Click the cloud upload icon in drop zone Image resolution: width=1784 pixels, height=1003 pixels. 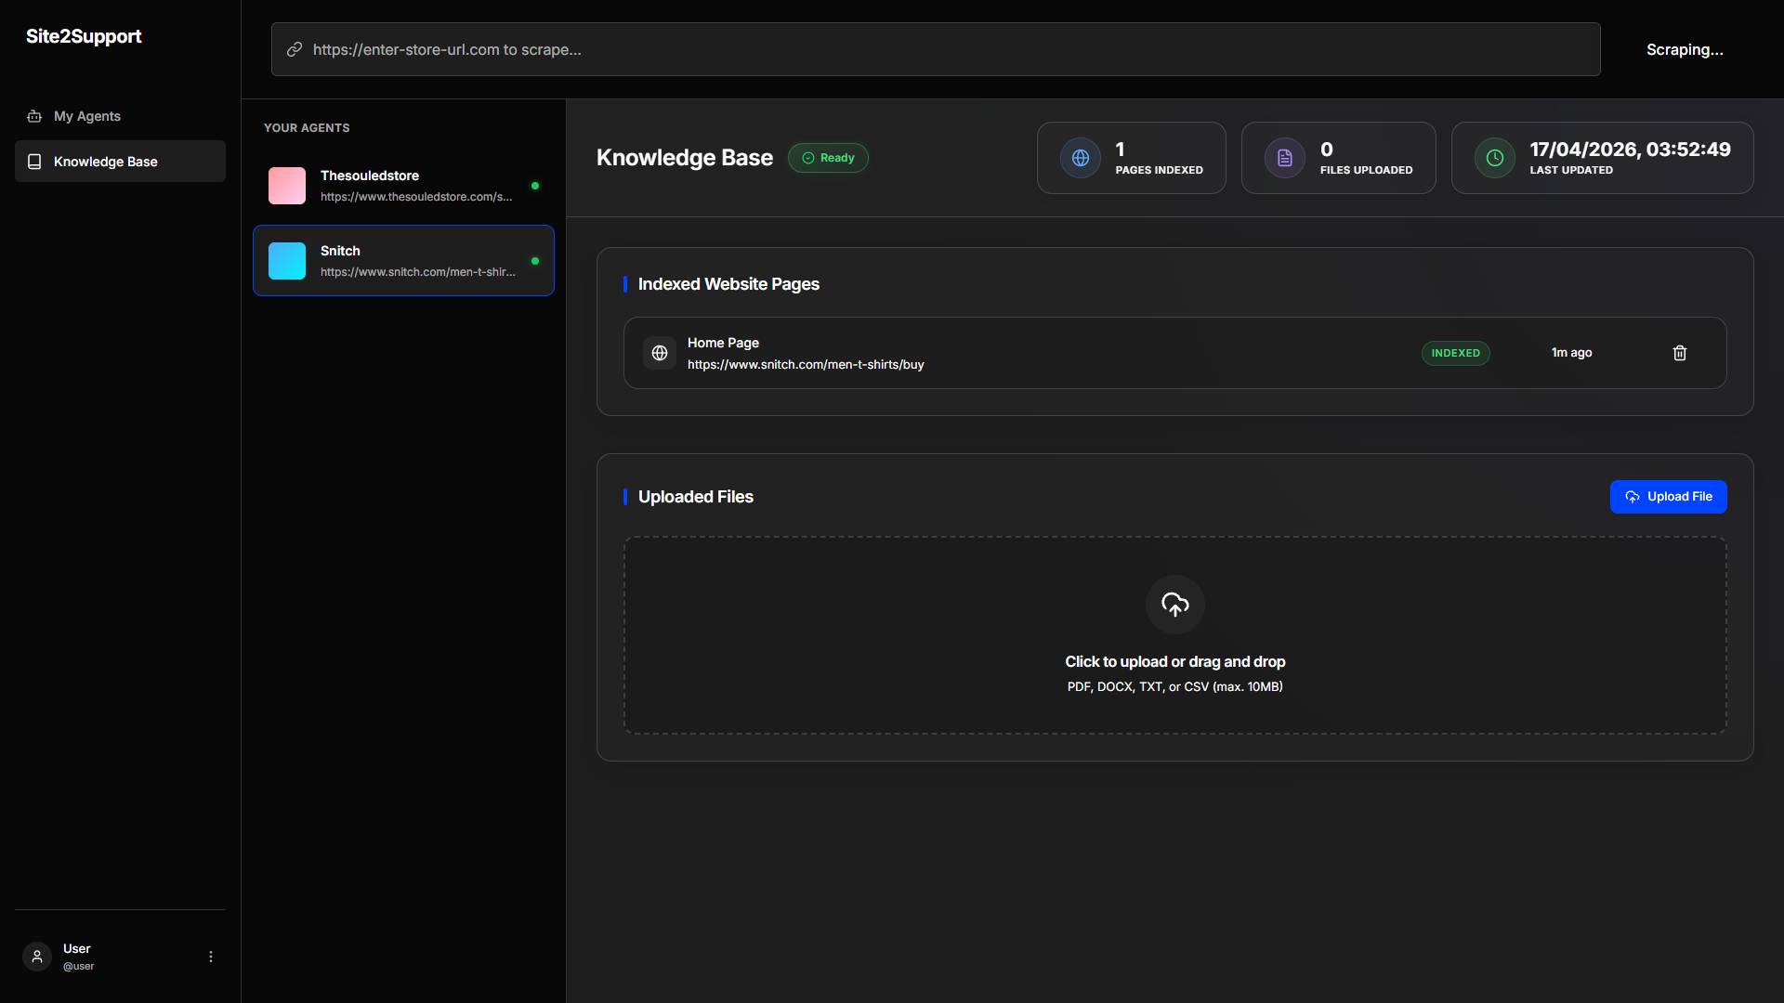[x=1174, y=605]
